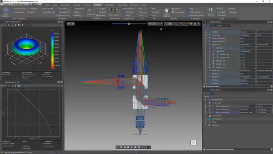Open FFT in the MTF group
The image size is (273, 154).
[x=152, y=9]
